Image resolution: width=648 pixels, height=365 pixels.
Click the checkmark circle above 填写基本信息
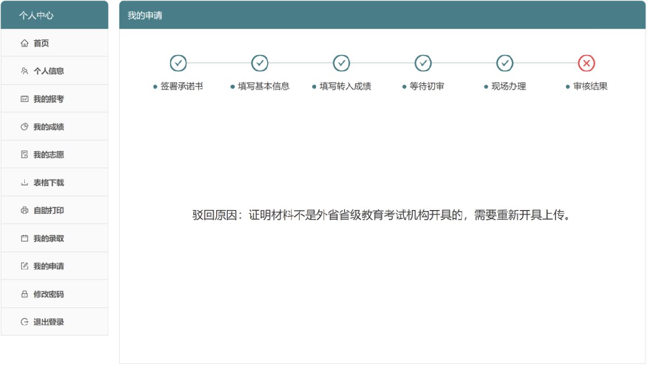[x=260, y=63]
